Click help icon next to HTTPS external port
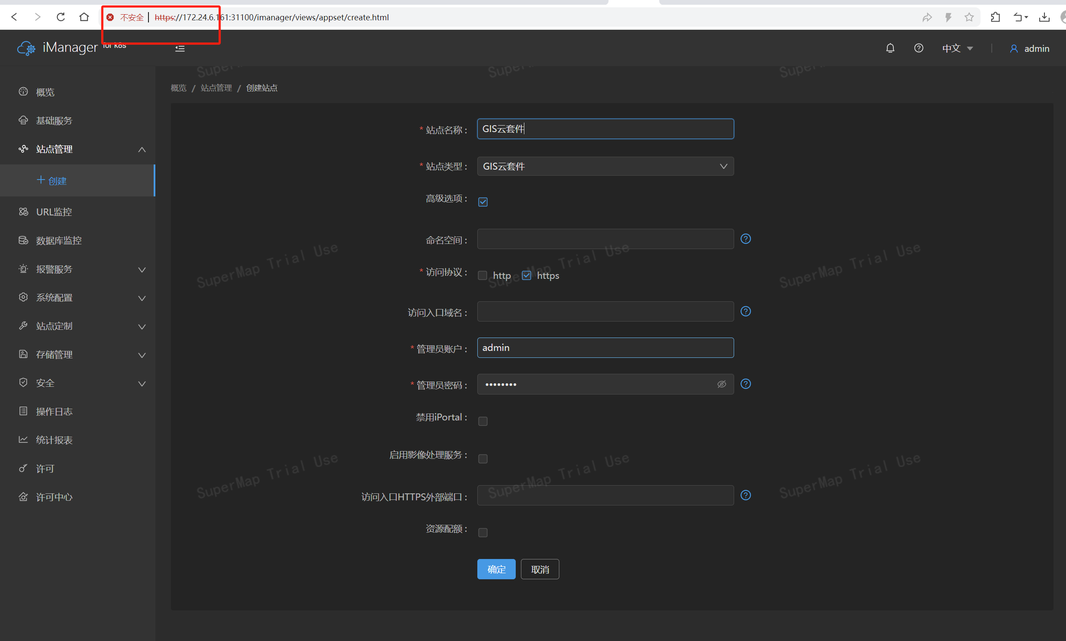The width and height of the screenshot is (1066, 641). pyautogui.click(x=745, y=496)
